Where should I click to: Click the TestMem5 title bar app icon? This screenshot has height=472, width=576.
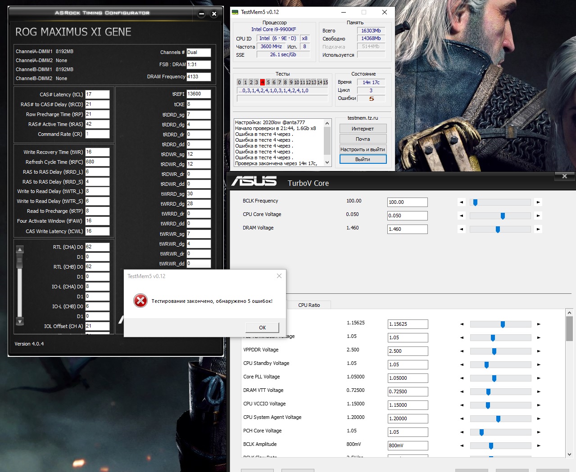click(235, 12)
